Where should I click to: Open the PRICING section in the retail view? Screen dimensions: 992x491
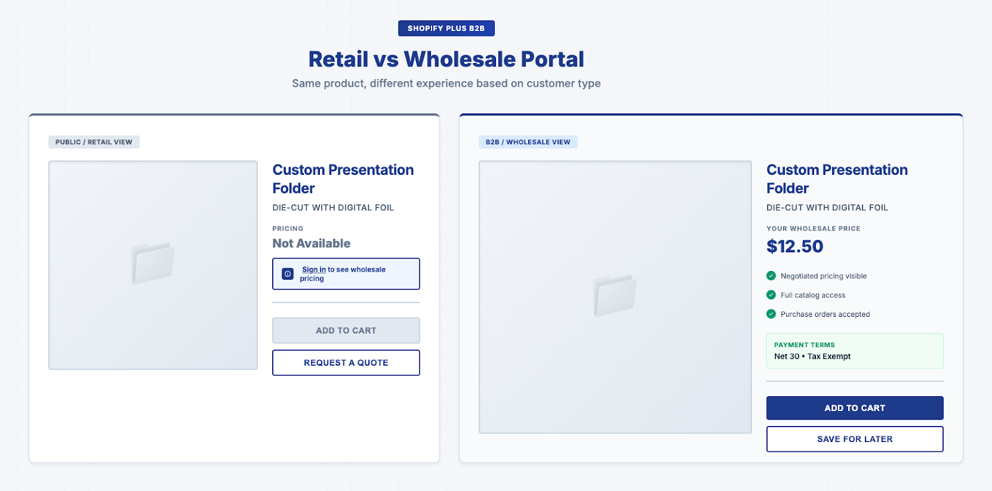coord(288,228)
